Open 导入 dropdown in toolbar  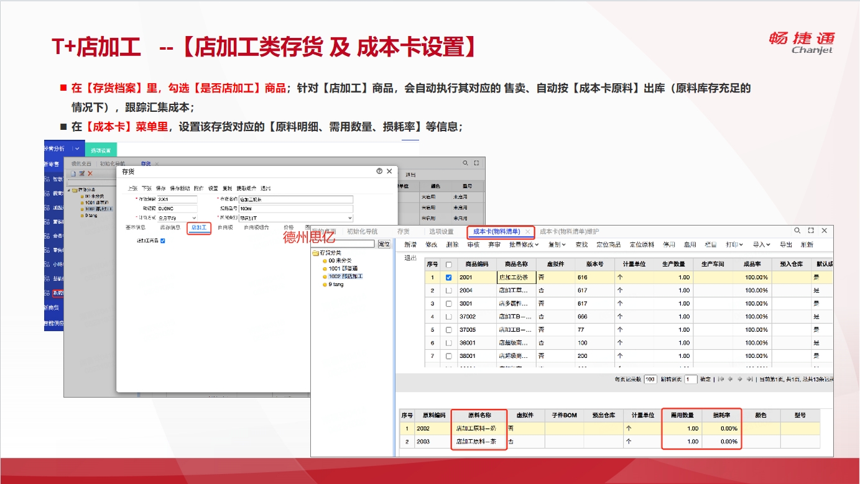coord(762,245)
